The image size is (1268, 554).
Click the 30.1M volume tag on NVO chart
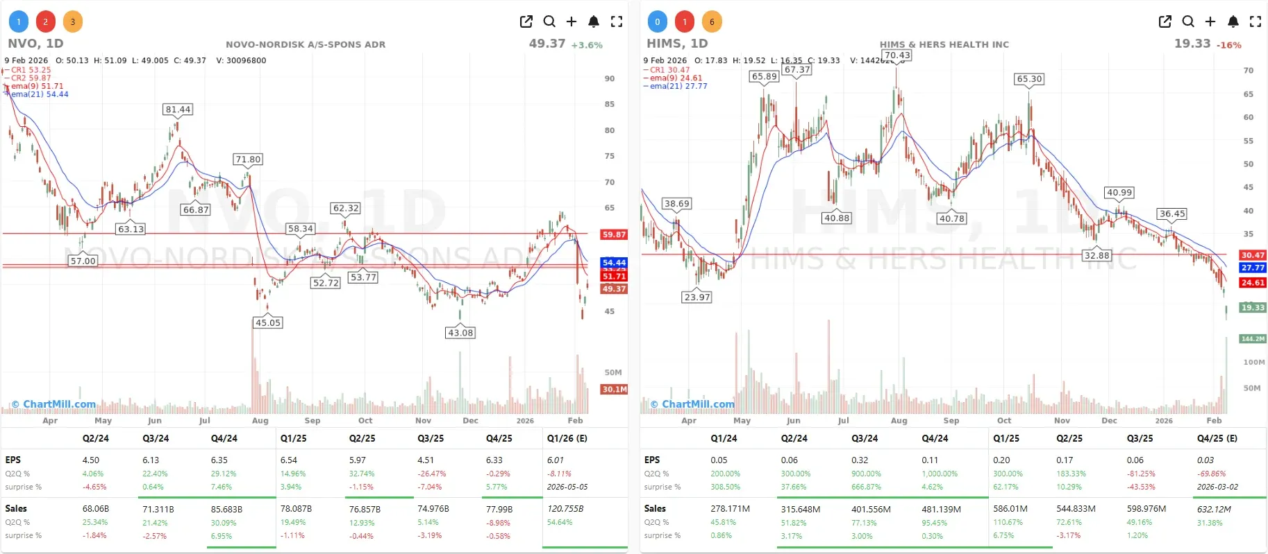614,390
